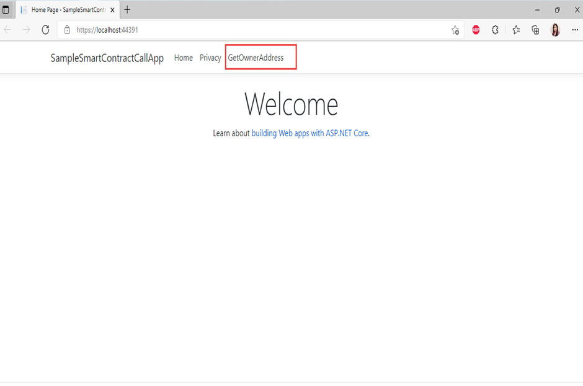Image resolution: width=583 pixels, height=386 pixels.
Task: Open the AdBlock Plus extension
Action: pyautogui.click(x=476, y=29)
